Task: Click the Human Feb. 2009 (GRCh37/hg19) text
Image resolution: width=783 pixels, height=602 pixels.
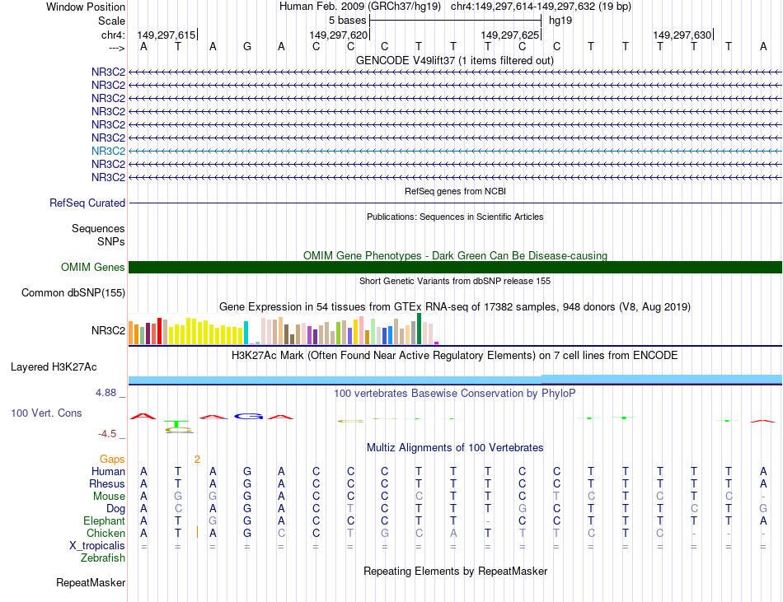Action: tap(360, 7)
